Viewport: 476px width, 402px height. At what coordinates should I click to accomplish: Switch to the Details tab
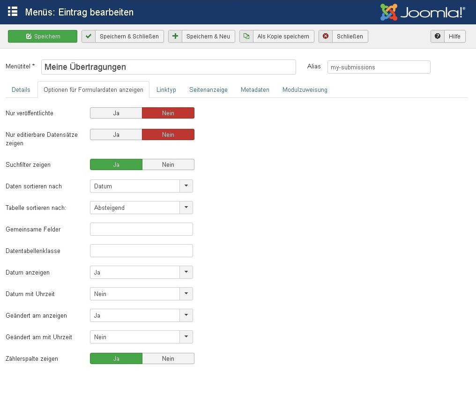point(21,90)
